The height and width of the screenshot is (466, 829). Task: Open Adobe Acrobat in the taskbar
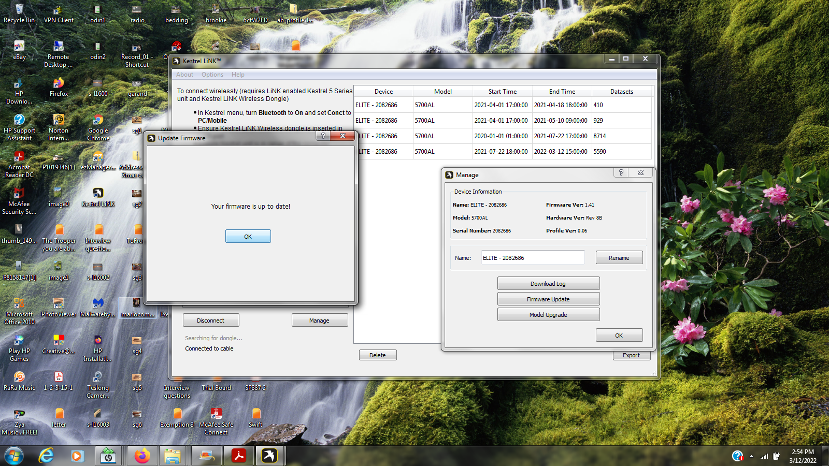click(238, 456)
